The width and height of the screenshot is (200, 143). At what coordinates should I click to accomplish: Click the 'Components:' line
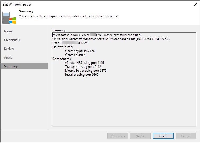coord(62,59)
